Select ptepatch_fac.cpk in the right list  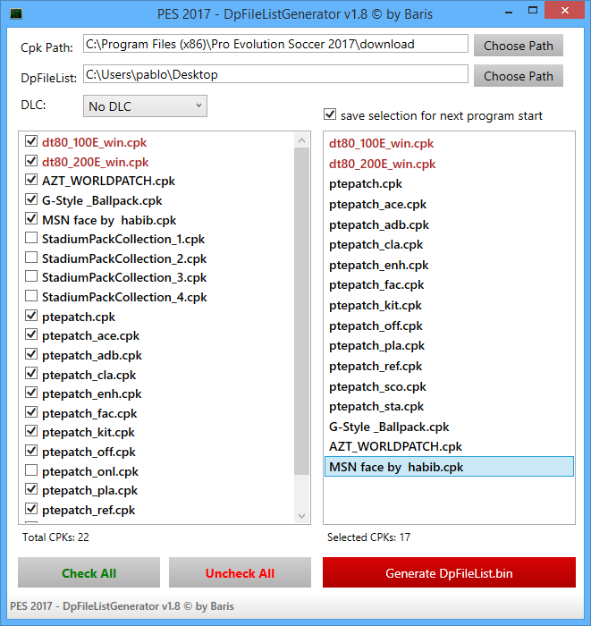[450, 284]
